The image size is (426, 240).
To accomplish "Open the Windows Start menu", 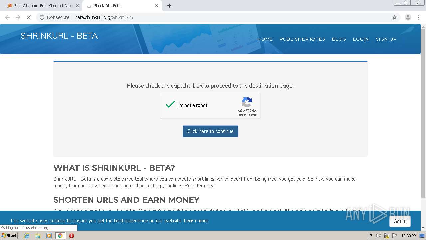I will (x=9, y=236).
